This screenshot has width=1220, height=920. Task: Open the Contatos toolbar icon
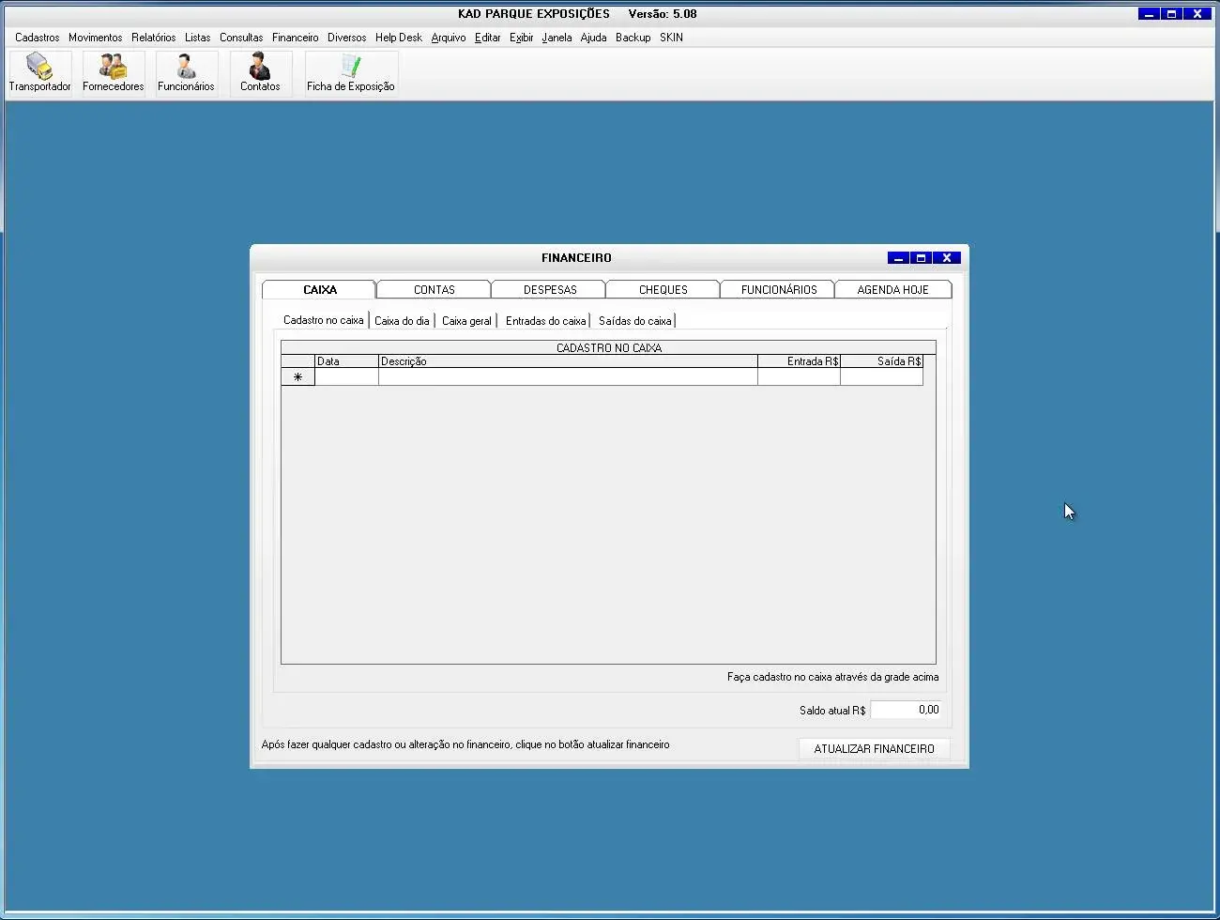pos(260,73)
